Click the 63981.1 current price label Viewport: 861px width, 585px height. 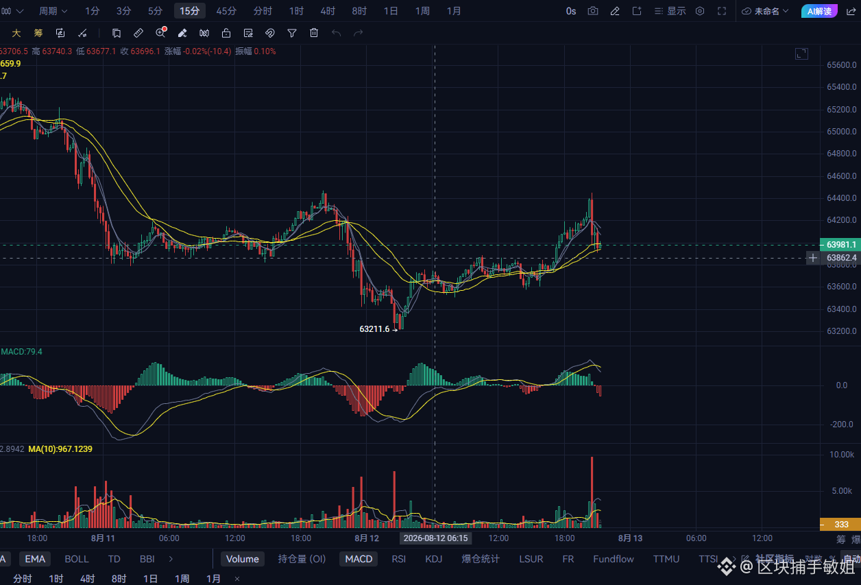click(x=840, y=244)
